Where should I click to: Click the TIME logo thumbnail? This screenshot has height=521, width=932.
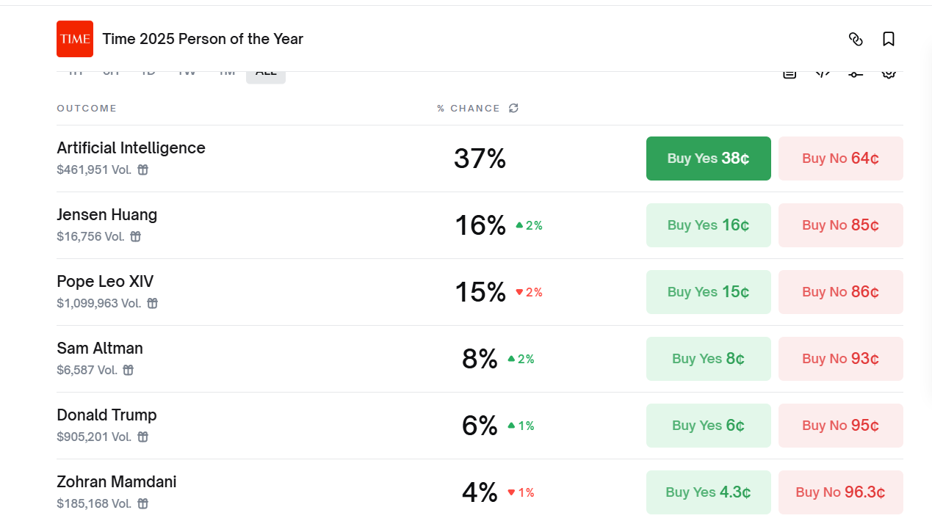coord(75,39)
